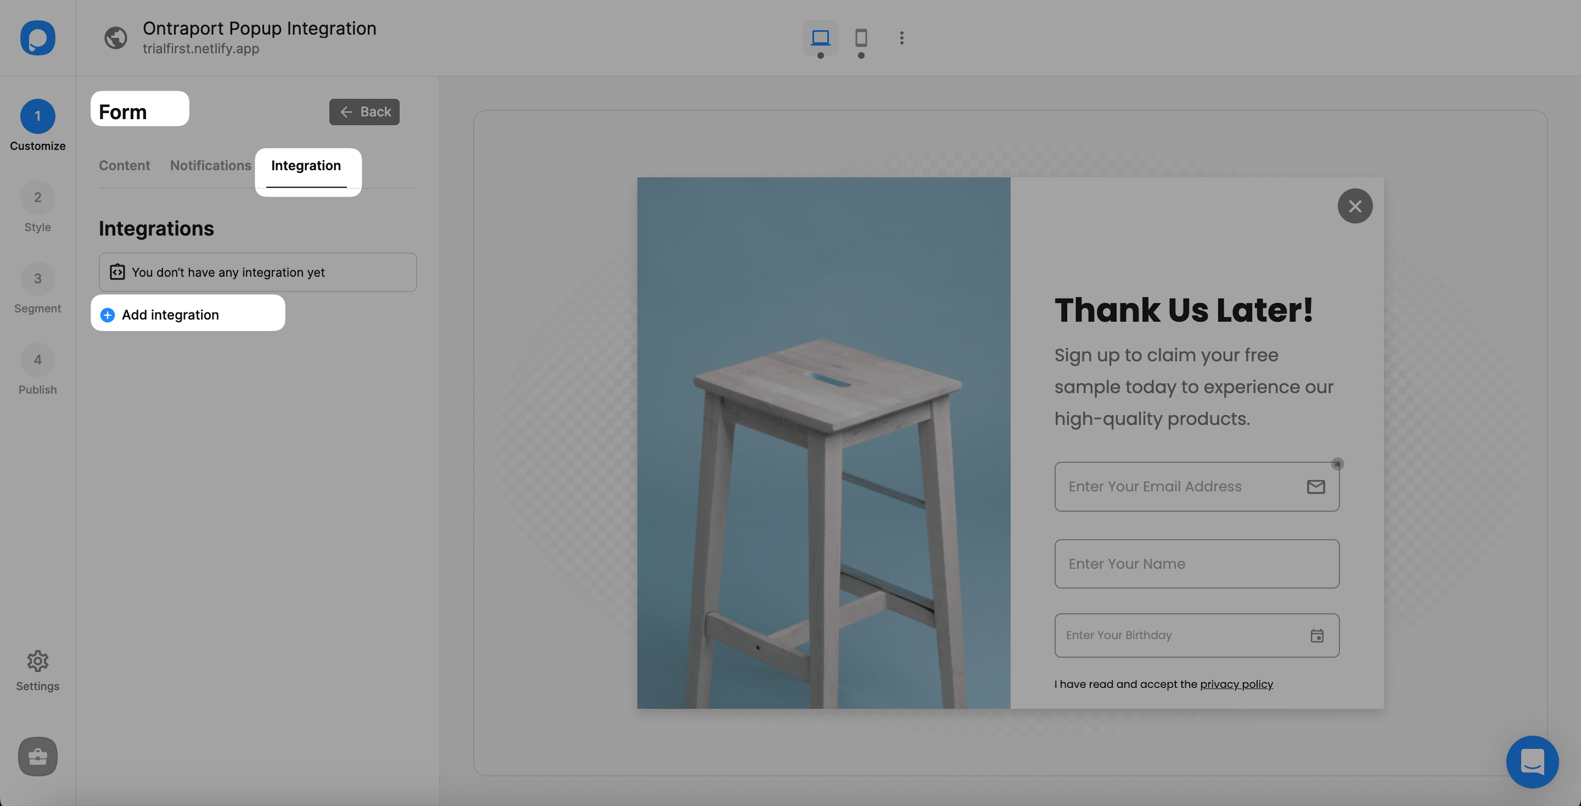Click the privacy policy link
This screenshot has height=806, width=1581.
coord(1236,684)
